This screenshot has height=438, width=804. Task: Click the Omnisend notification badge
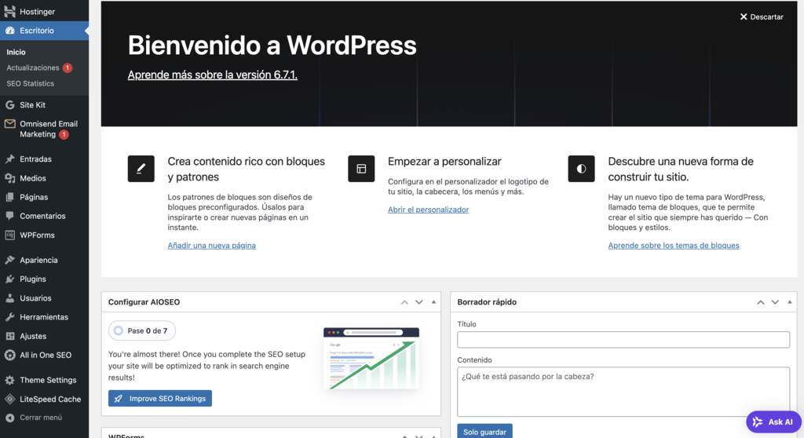(64, 134)
